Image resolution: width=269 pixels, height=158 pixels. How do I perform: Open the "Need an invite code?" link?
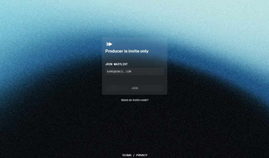[x=135, y=100]
